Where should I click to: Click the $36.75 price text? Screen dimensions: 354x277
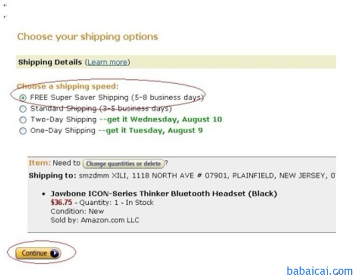click(61, 203)
